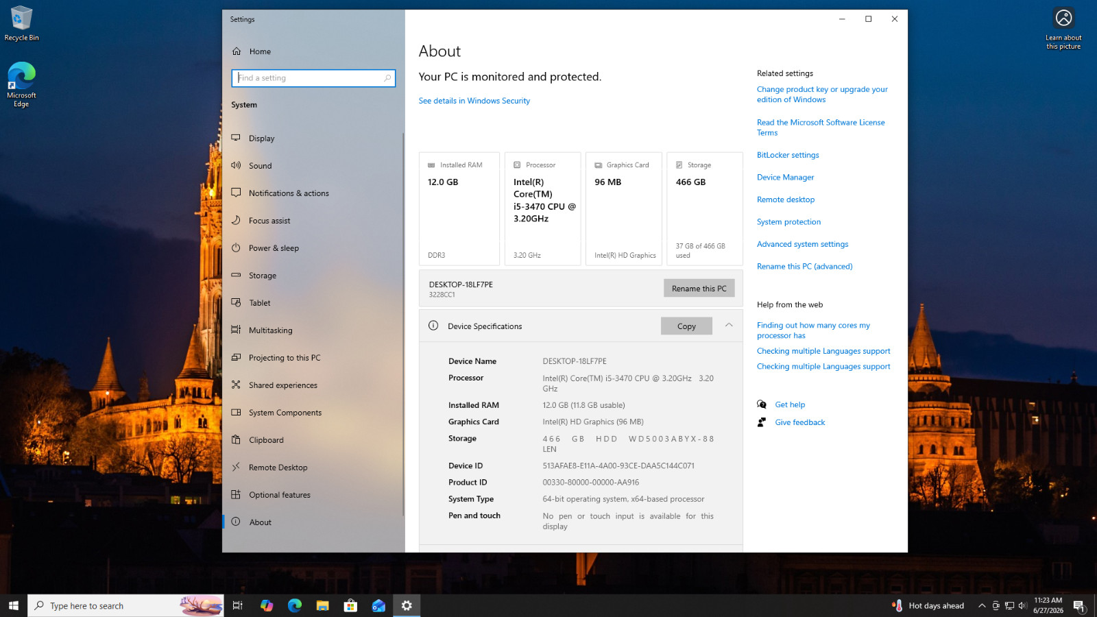
Task: Open Focus assist moon icon
Action: tap(236, 220)
